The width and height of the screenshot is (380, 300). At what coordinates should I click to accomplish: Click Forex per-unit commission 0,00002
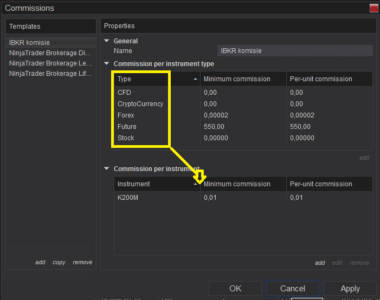pyautogui.click(x=302, y=115)
